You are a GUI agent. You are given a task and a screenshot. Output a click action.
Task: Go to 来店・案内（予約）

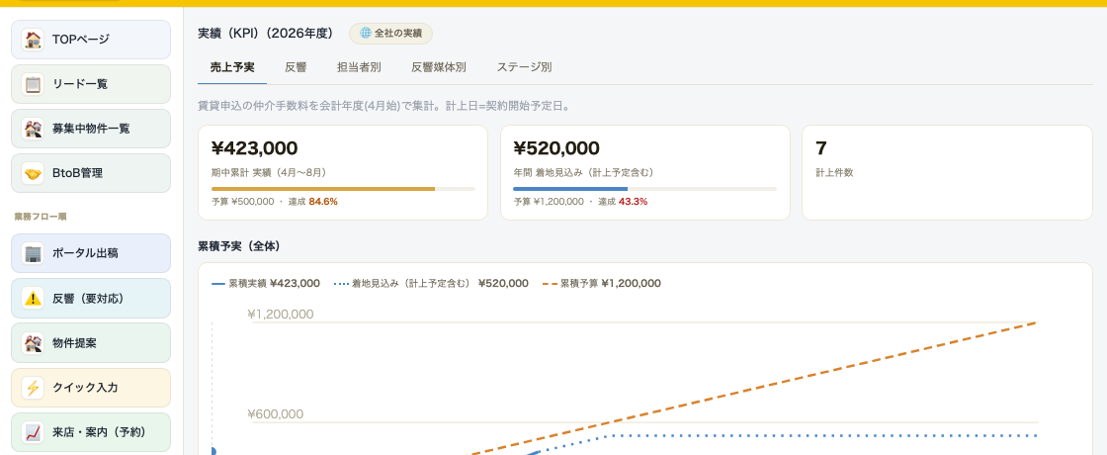[x=91, y=432]
